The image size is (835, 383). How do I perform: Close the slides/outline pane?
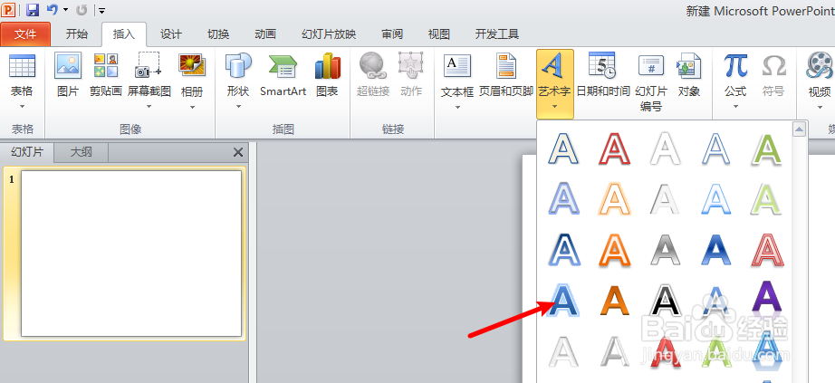pos(238,153)
